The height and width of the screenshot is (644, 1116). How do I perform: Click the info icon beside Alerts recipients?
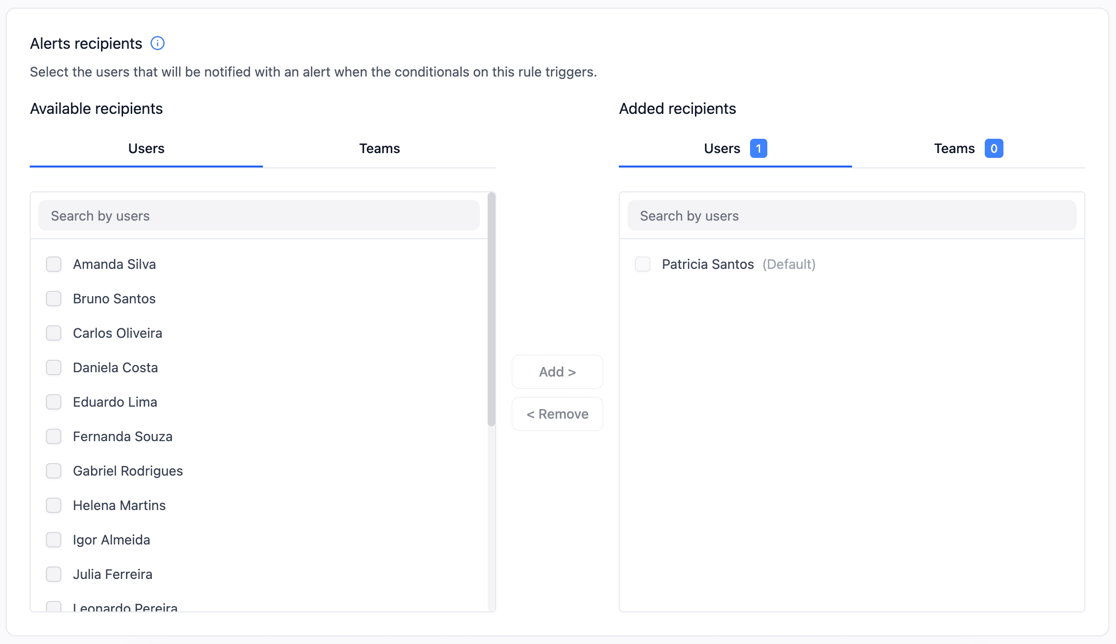pyautogui.click(x=158, y=44)
